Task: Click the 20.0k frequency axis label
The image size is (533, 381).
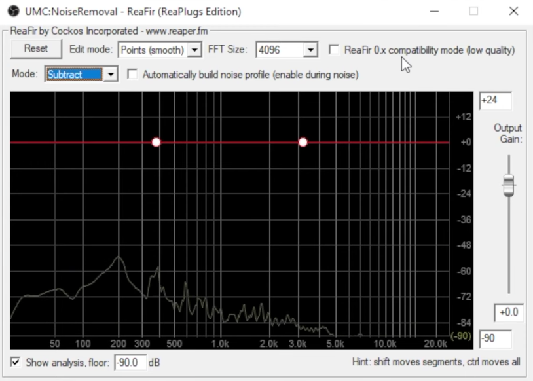Action: pyautogui.click(x=435, y=344)
